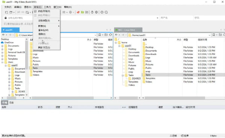The image size is (225, 138).
Task: Open the 工具(T) menu
Action: click(x=47, y=7)
